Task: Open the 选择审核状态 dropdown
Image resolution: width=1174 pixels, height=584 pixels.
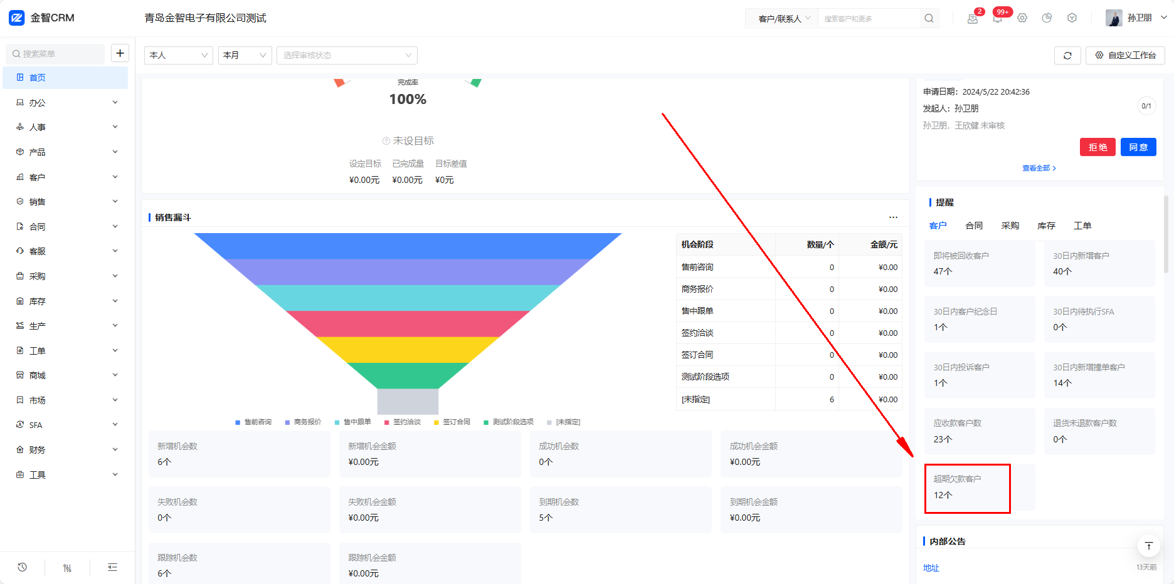Action: [x=347, y=55]
